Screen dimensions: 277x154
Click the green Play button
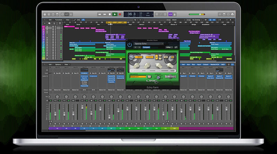coord(115,14)
